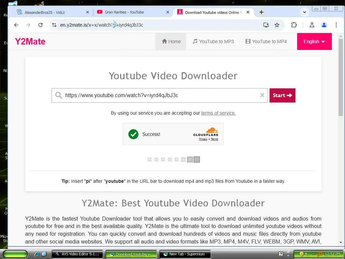Click the install app icon in address bar
Viewport: 345px width, 259px height.
click(266, 25)
